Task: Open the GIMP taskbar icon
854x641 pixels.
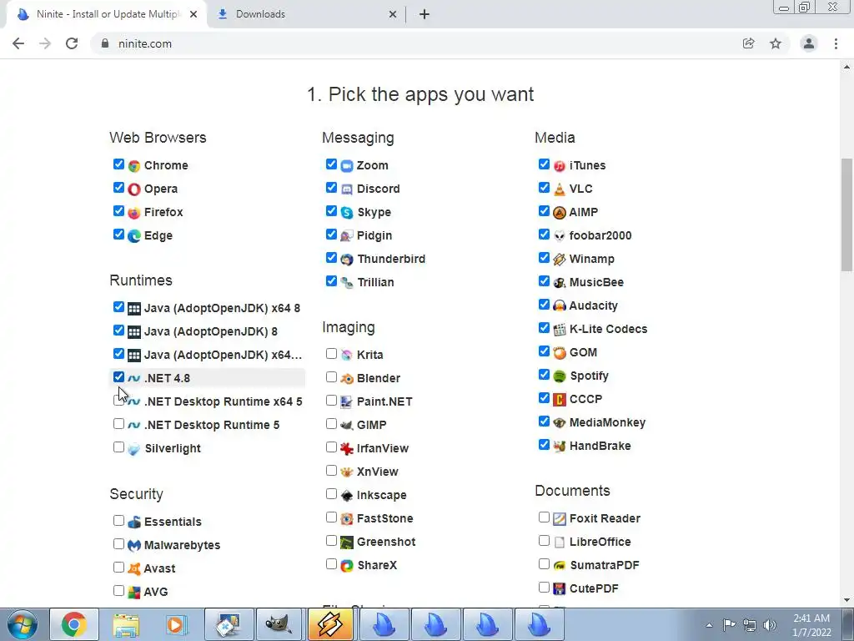Action: (x=279, y=624)
